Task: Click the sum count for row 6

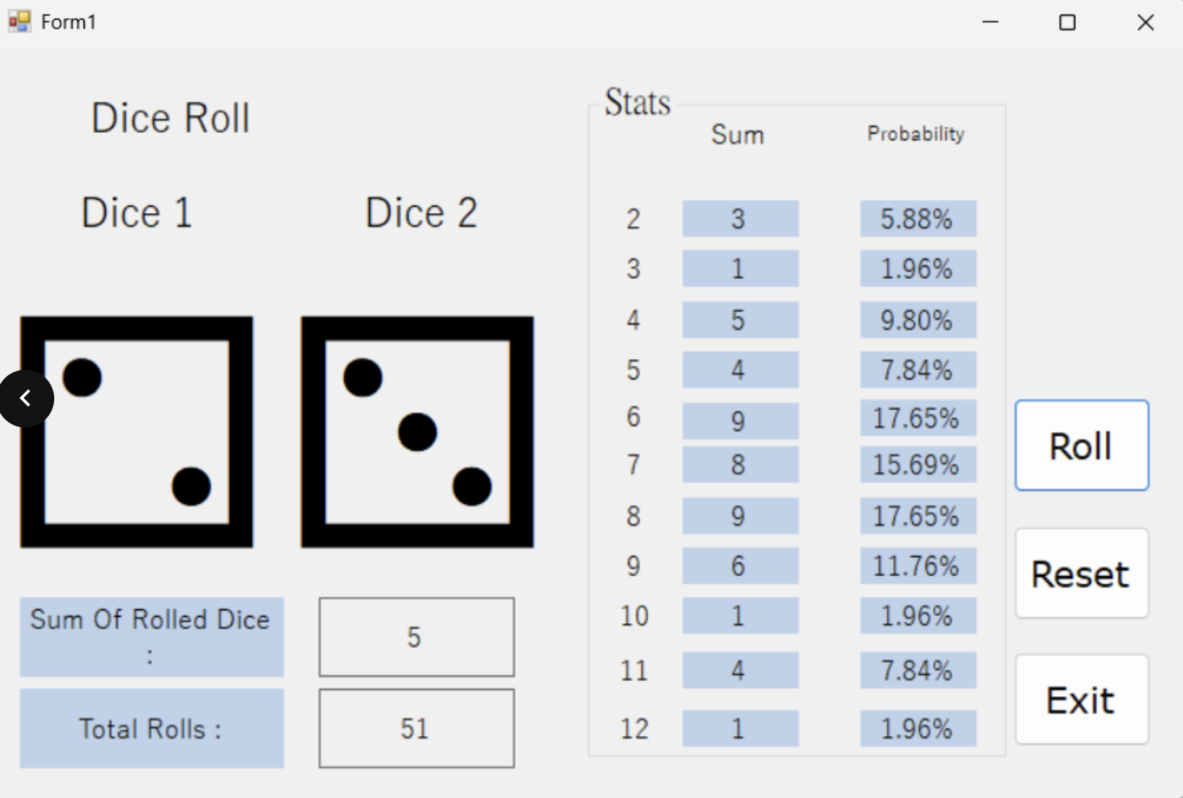Action: click(x=740, y=420)
